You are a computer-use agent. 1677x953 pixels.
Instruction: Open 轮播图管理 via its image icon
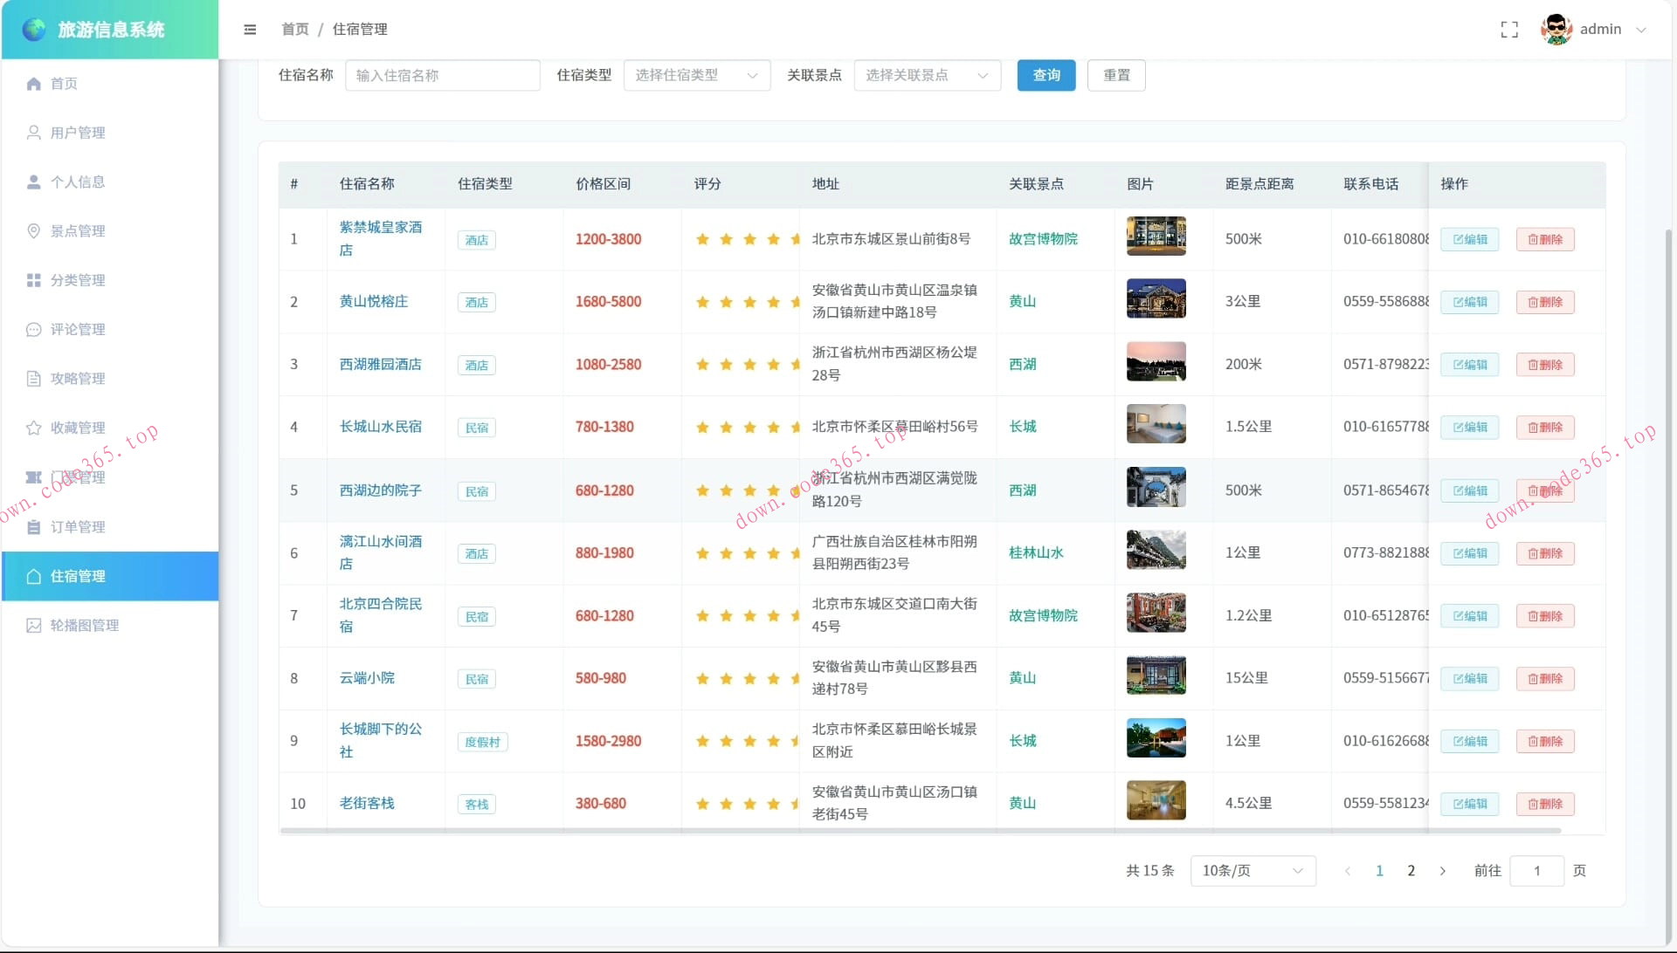click(x=33, y=625)
